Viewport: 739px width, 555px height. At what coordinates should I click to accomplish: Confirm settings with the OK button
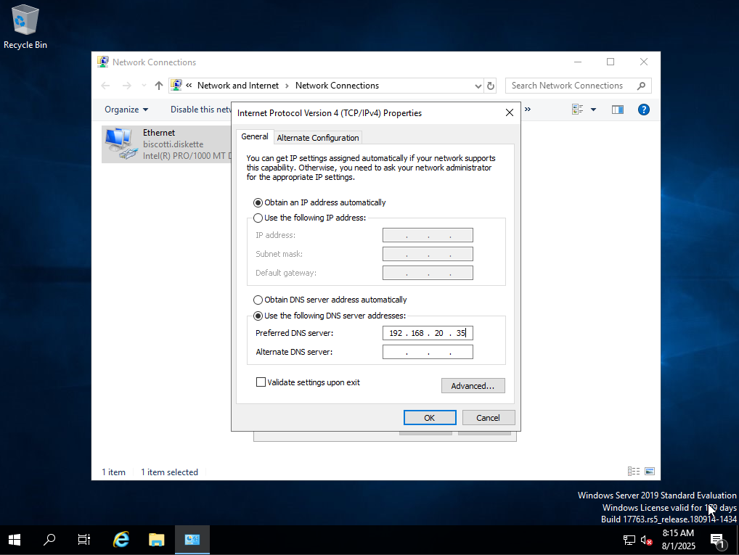click(430, 417)
